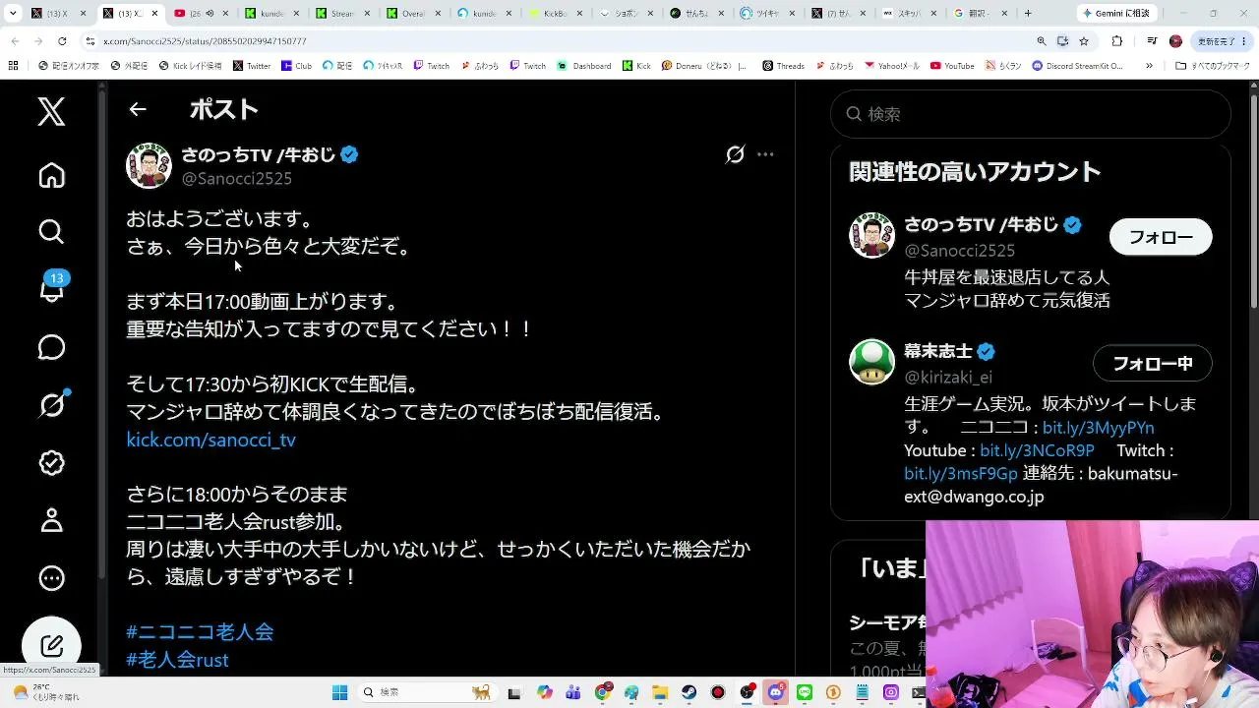Open the Chrome extensions puzzle icon
This screenshot has width=1259, height=708.
(x=1116, y=41)
